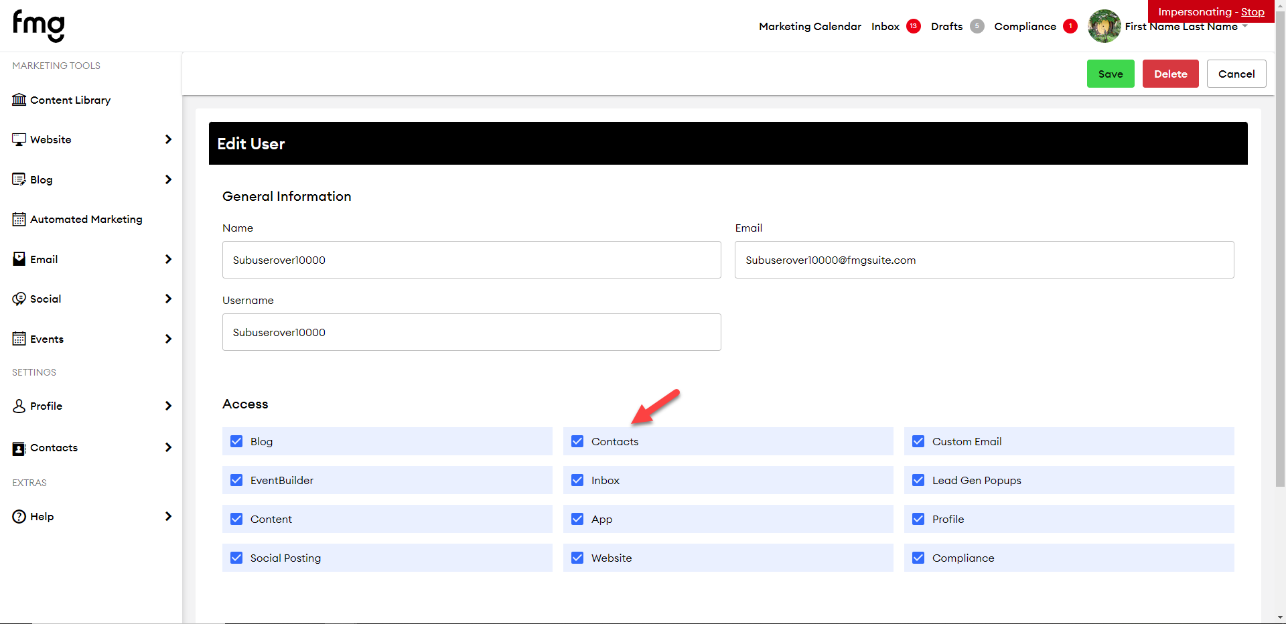1286x624 pixels.
Task: Click First Name Last Name account label
Action: click(1181, 26)
